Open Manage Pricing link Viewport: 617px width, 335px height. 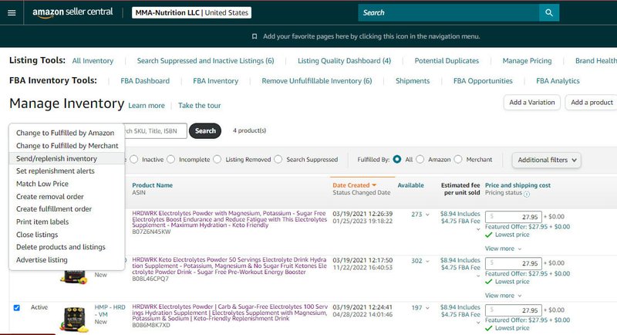click(527, 61)
